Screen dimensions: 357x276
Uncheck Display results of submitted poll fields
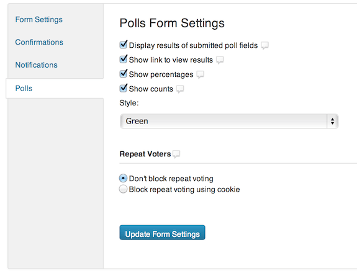[x=123, y=44]
